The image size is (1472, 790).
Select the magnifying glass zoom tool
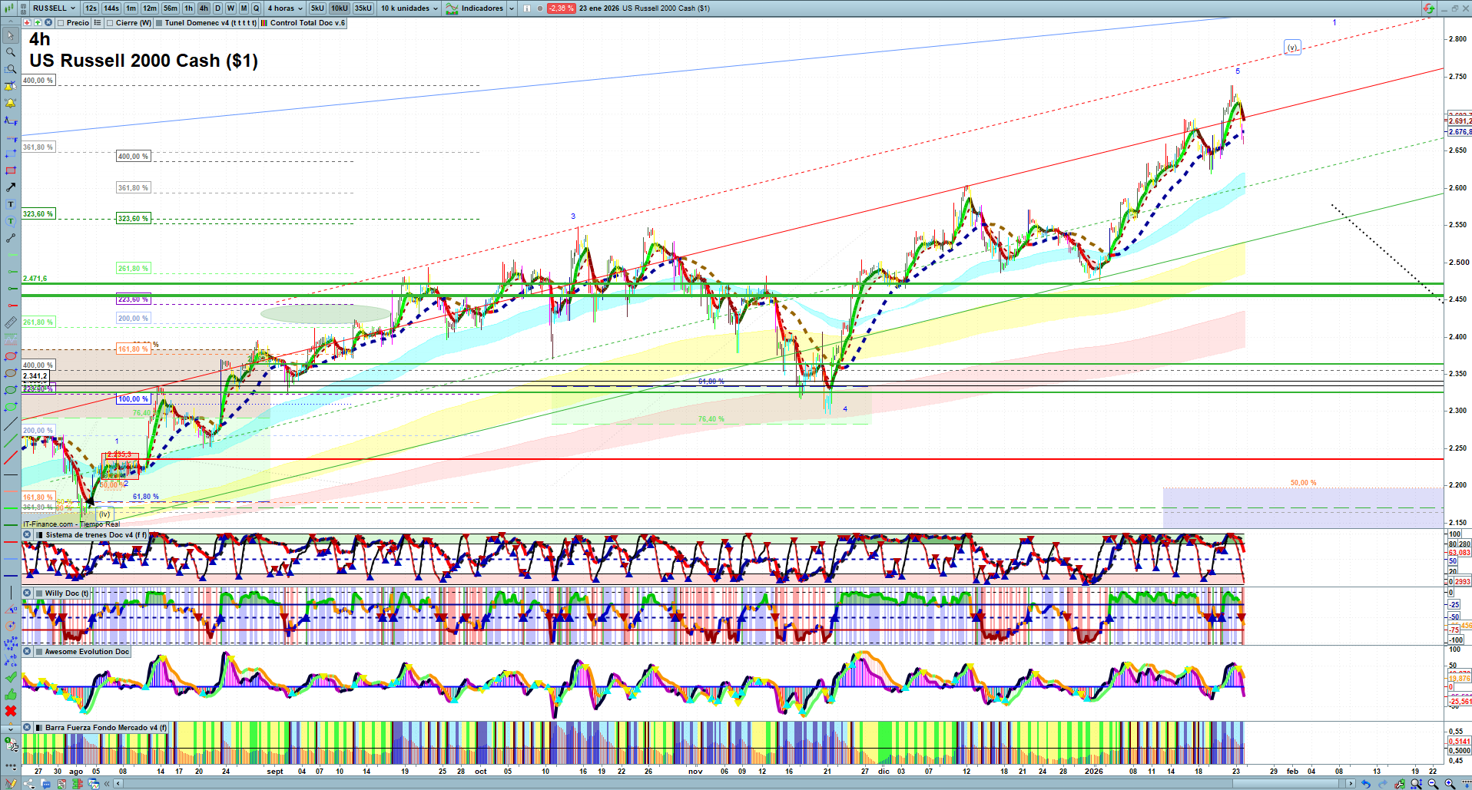pos(10,52)
